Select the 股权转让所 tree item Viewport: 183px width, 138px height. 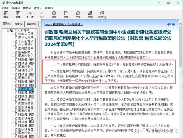click(26, 71)
